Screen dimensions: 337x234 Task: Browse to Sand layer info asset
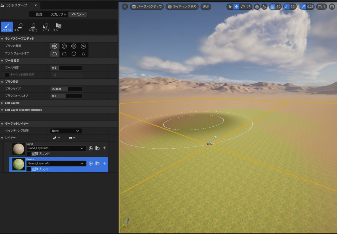click(x=97, y=148)
